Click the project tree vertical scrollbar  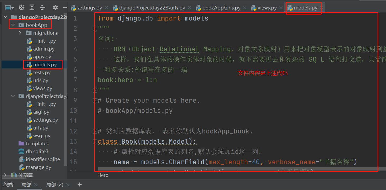coord(66,89)
